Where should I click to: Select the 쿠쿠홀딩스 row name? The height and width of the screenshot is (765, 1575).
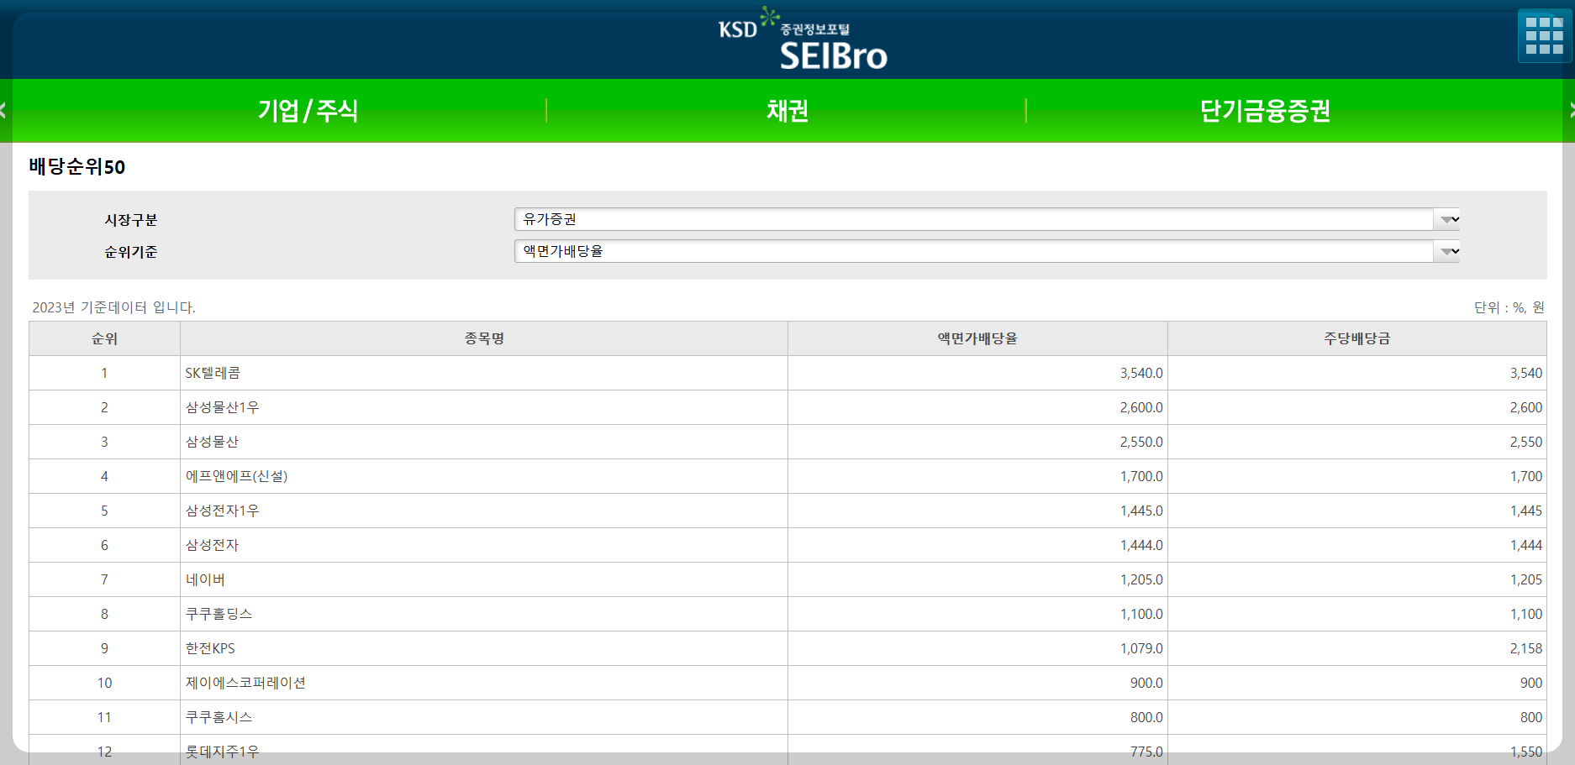pyautogui.click(x=219, y=614)
